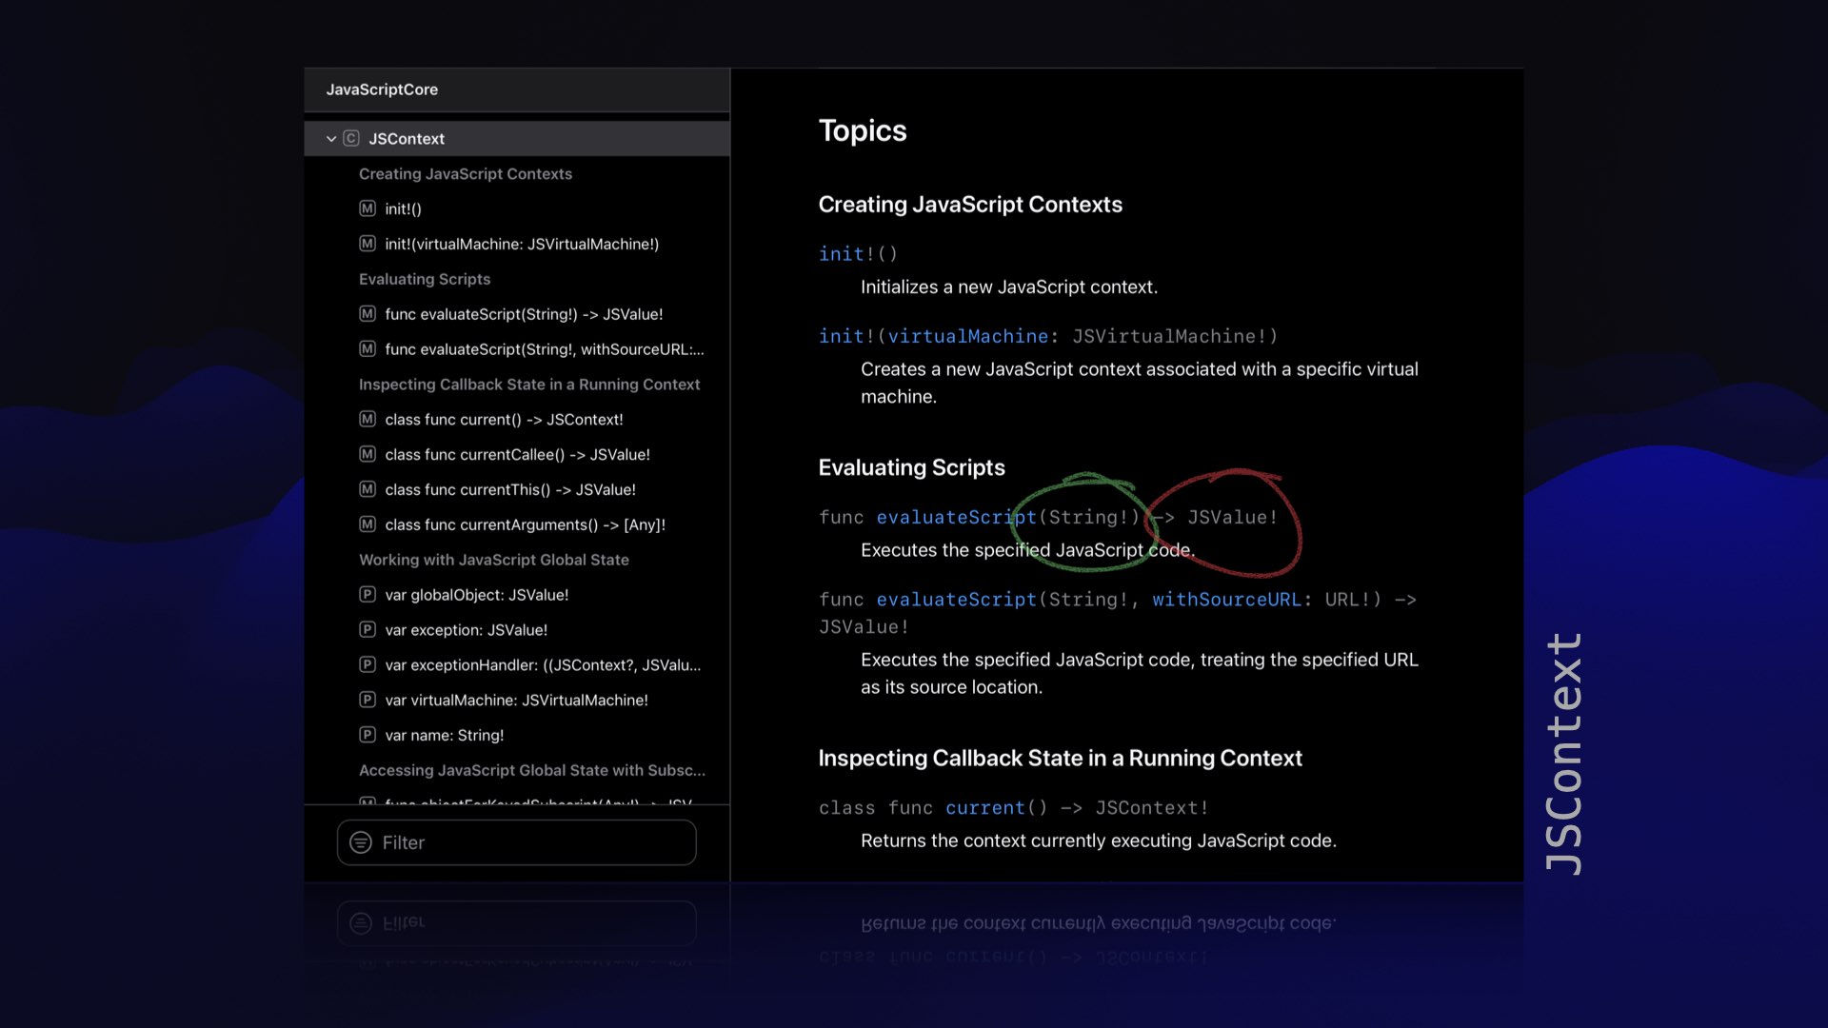
Task: Click the class icon beside JSContext
Action: [351, 139]
